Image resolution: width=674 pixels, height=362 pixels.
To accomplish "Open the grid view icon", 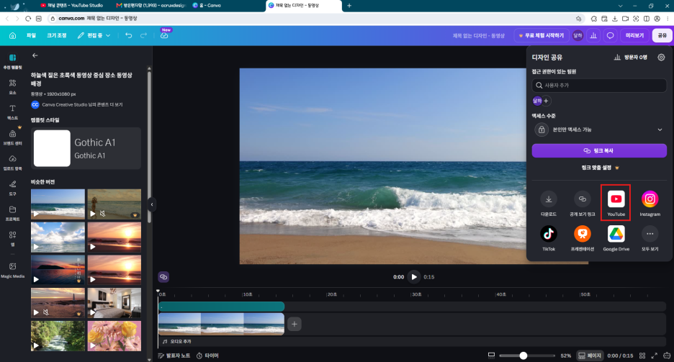I will [x=642, y=356].
